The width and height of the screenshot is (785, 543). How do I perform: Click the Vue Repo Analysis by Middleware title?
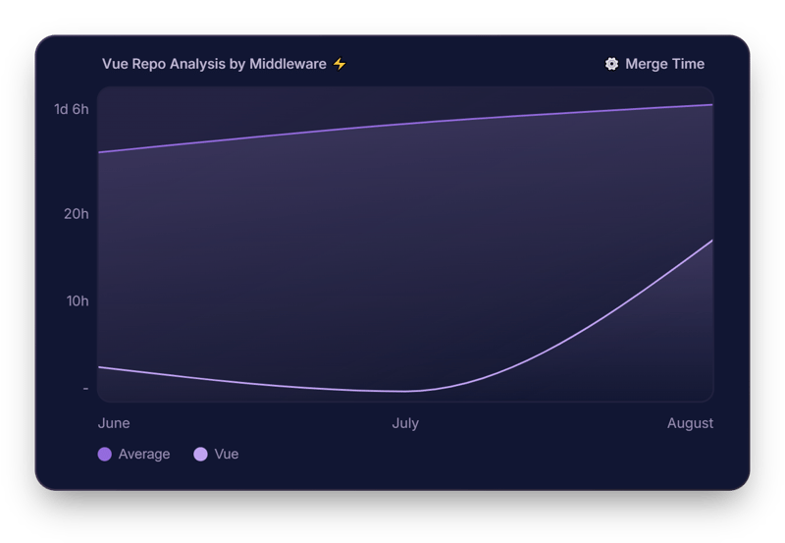(x=214, y=64)
